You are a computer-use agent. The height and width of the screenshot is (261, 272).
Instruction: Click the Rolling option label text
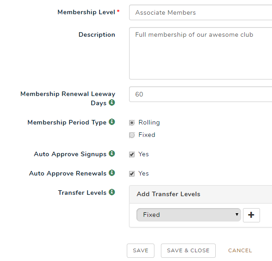pos(149,123)
